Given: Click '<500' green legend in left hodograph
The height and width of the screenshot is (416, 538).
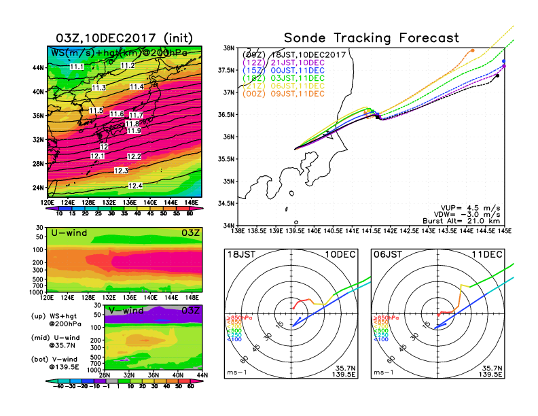Looking at the screenshot, I should (x=234, y=331).
